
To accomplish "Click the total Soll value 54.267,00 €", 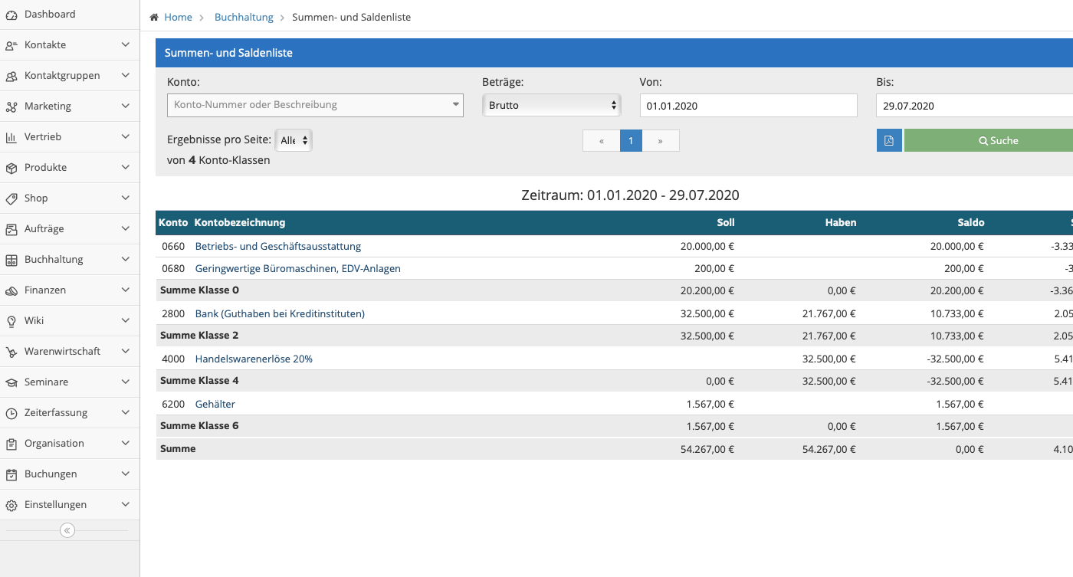I will coord(707,449).
